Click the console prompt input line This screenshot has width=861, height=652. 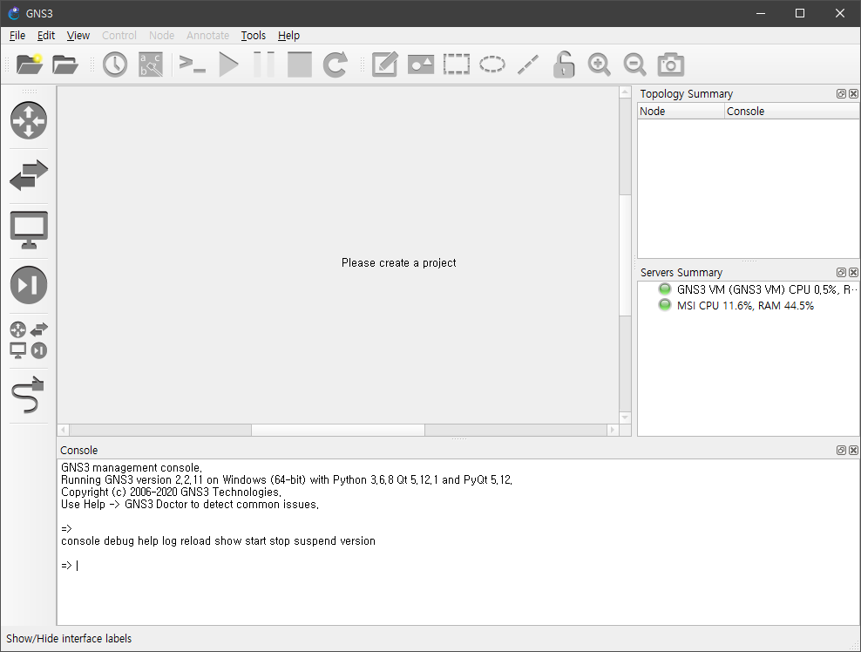70,565
